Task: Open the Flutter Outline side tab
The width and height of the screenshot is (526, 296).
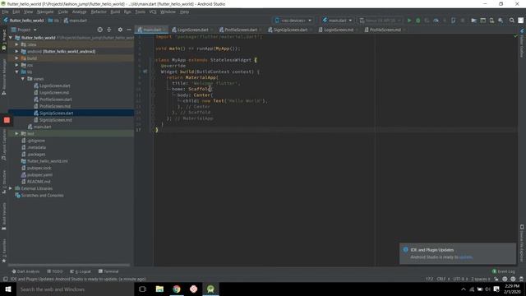Action: [x=522, y=43]
